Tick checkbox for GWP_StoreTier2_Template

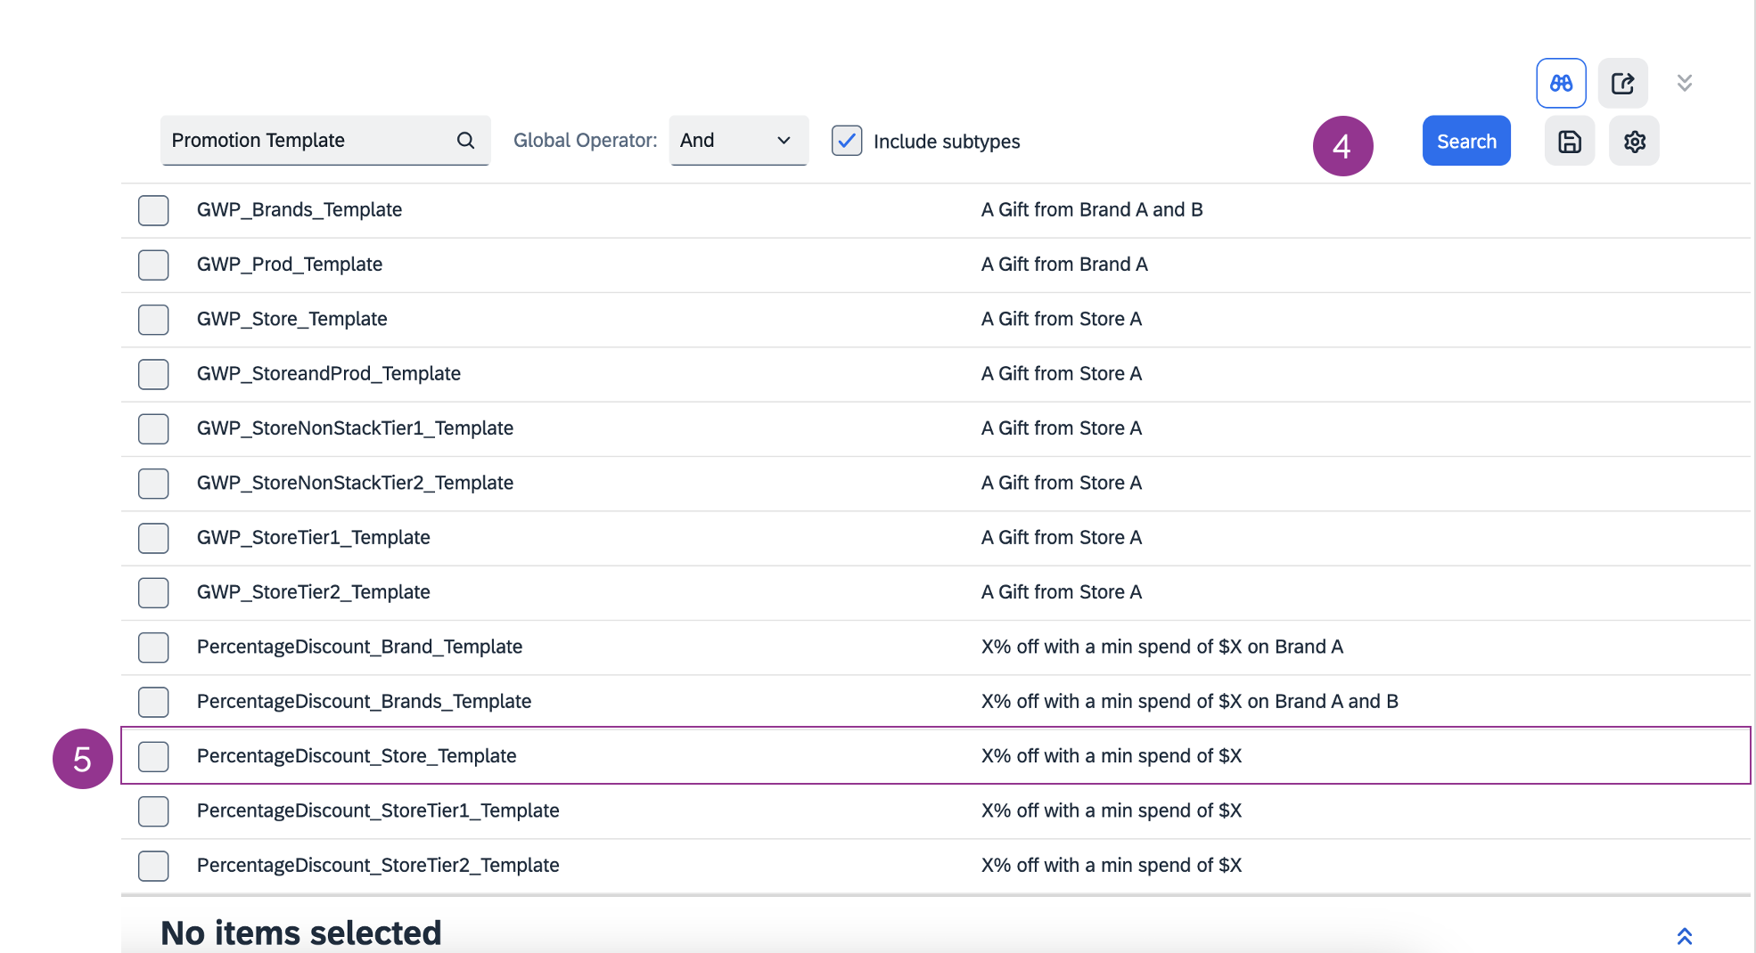153,592
